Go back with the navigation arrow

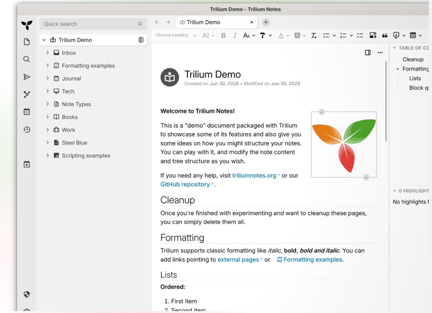[x=157, y=22]
